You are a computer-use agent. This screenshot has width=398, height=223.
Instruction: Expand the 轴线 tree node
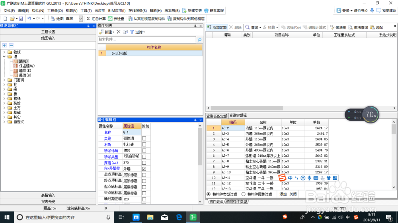4,52
